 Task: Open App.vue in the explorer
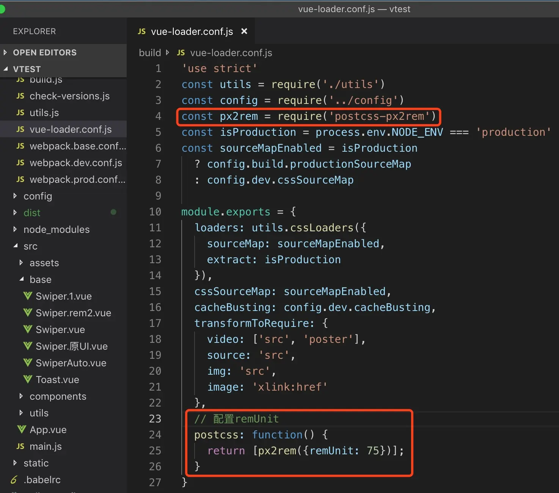(x=48, y=430)
